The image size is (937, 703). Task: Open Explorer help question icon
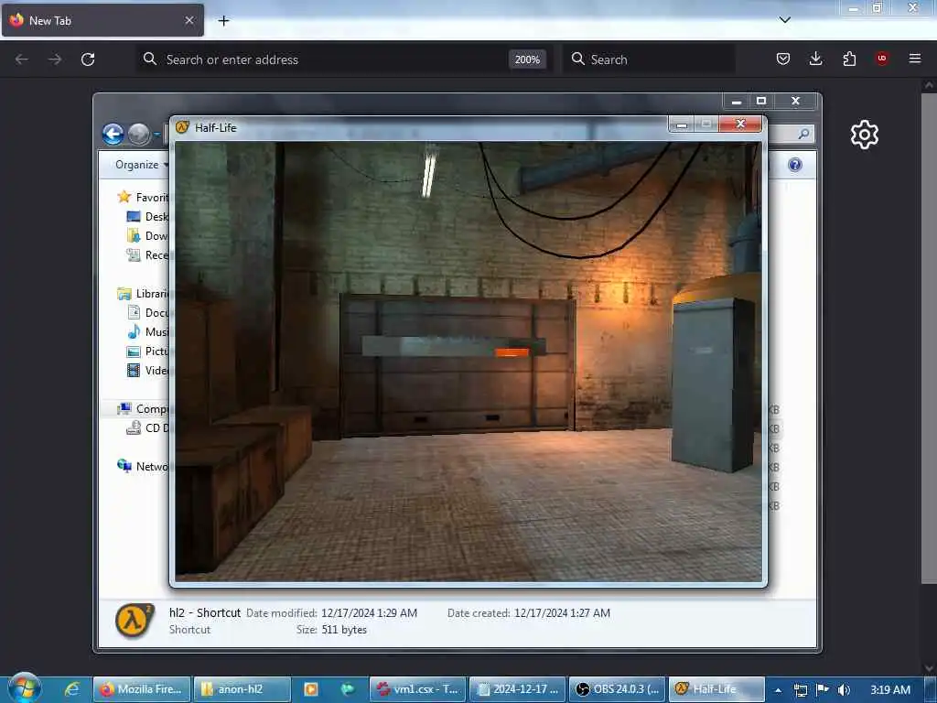[795, 165]
